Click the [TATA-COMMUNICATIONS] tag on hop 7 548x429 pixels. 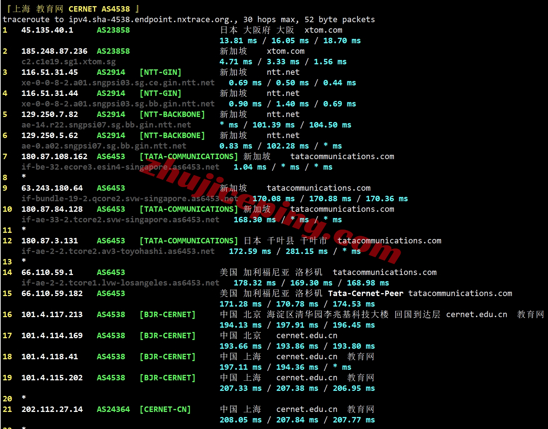(189, 156)
